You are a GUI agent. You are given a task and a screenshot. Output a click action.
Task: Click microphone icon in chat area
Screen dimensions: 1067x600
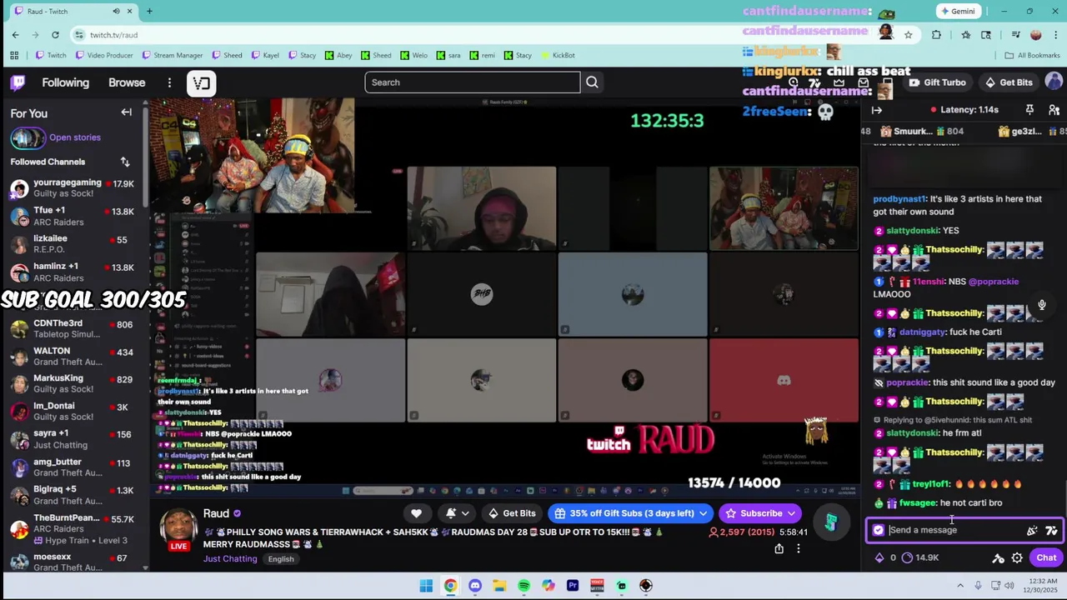coord(1041,305)
